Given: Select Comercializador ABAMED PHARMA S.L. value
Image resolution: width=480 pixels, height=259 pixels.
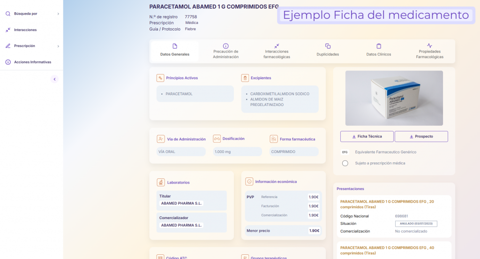Looking at the screenshot, I should [181, 225].
